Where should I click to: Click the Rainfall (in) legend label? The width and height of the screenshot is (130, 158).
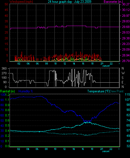coord(8,91)
